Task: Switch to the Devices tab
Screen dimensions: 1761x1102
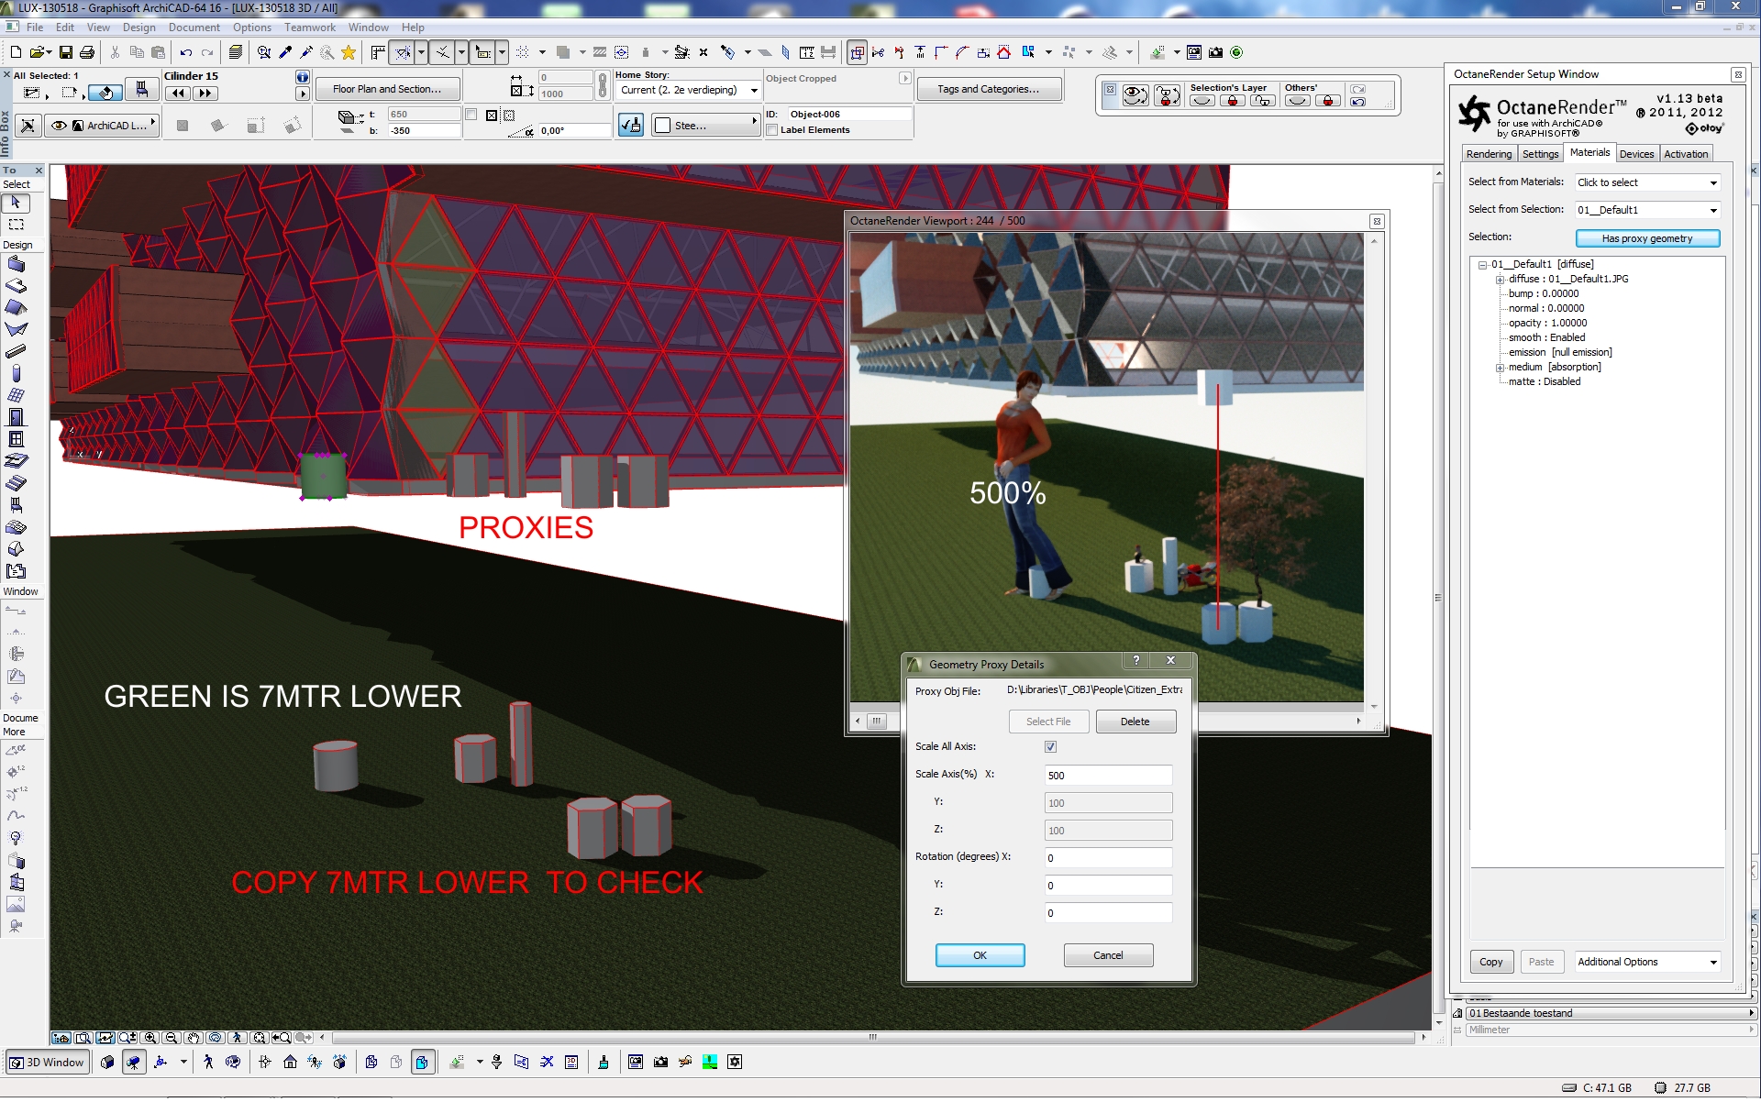Action: tap(1635, 154)
